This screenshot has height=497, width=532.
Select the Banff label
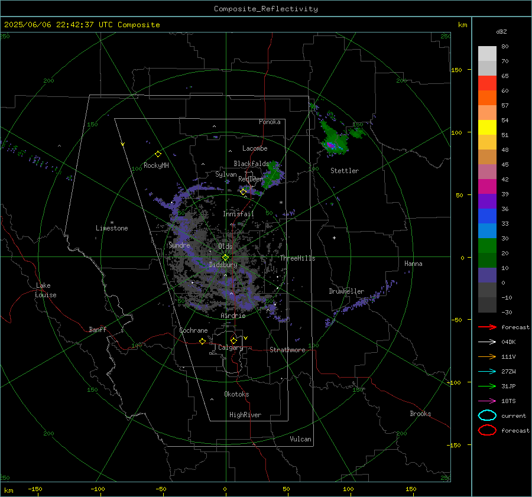coord(98,329)
